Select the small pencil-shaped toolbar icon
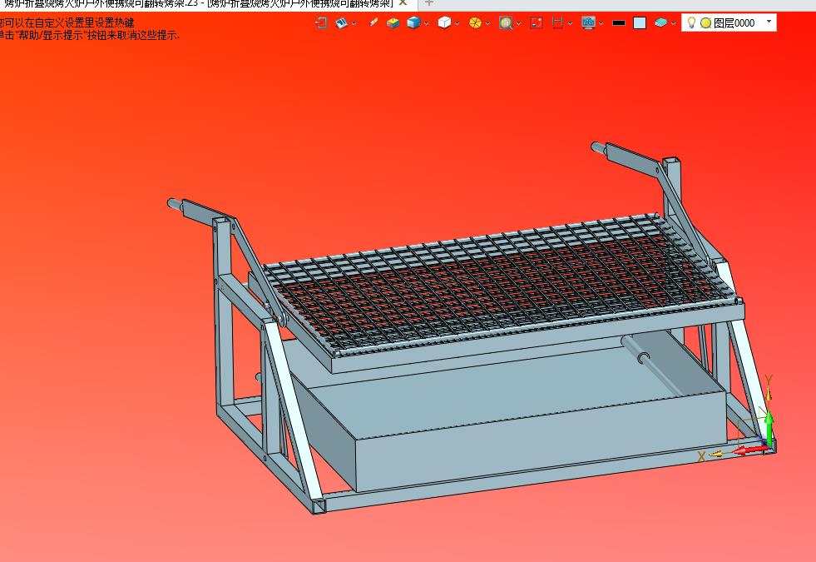 point(373,22)
